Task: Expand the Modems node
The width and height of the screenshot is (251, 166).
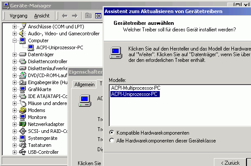Action: tap(14, 110)
